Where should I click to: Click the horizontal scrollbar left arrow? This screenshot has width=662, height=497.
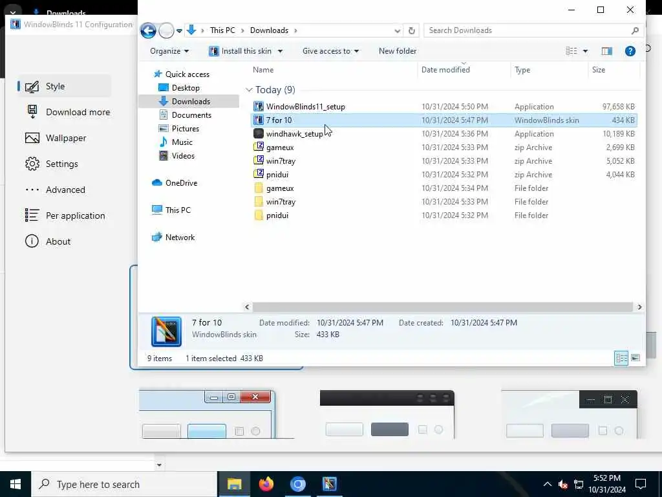point(248,307)
